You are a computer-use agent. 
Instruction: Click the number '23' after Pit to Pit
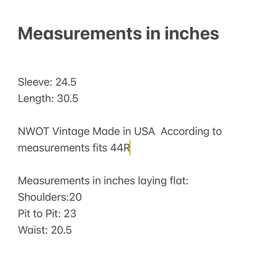point(70,214)
